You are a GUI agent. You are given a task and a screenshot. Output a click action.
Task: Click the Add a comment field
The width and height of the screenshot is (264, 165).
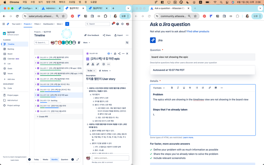pyautogui.click(x=110, y=158)
